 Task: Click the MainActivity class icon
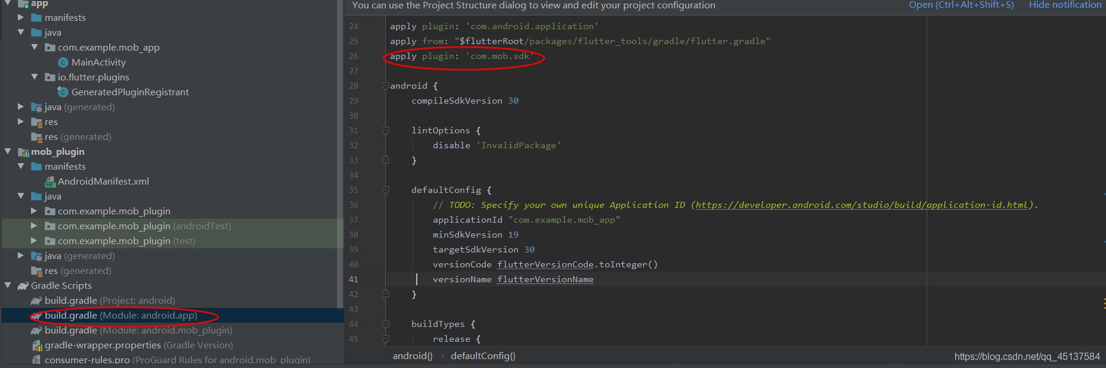point(63,63)
